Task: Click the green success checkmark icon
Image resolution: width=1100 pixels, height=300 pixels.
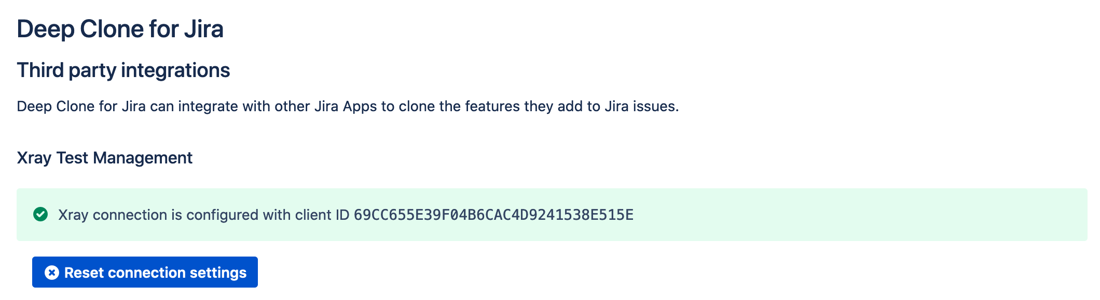Action: click(40, 214)
